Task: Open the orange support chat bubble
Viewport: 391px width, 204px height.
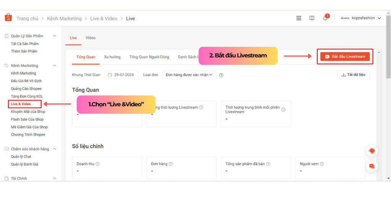Action: [372, 151]
